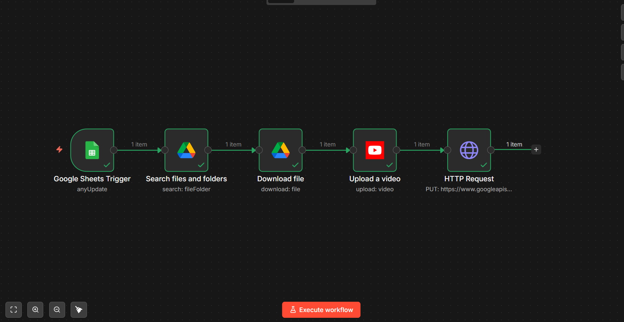Screen dimensions: 624x322
Task: Click Google Sheets Trigger output connector
Action: pos(114,150)
